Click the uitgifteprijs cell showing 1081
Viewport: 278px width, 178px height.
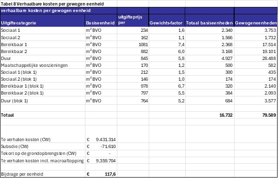point(143,44)
